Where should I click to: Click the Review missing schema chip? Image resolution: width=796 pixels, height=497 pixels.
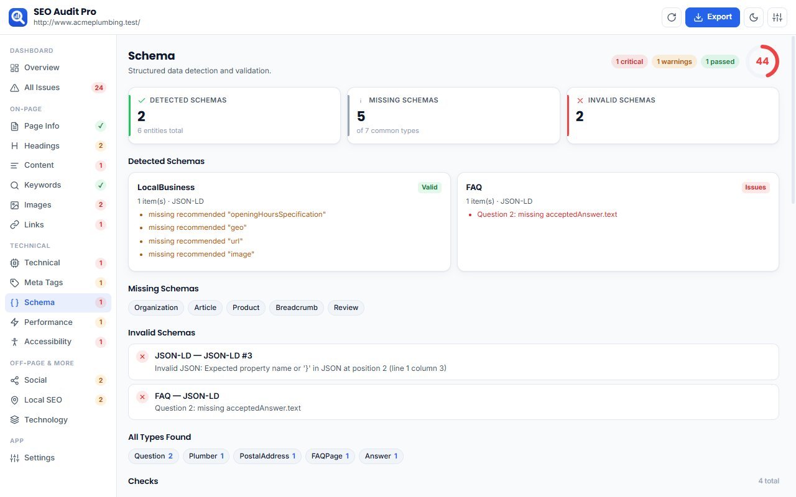(346, 308)
